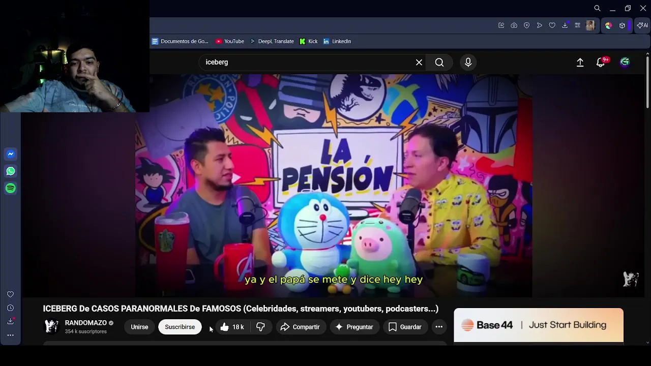The width and height of the screenshot is (651, 366).
Task: Start voice search with microphone
Action: (x=468, y=62)
